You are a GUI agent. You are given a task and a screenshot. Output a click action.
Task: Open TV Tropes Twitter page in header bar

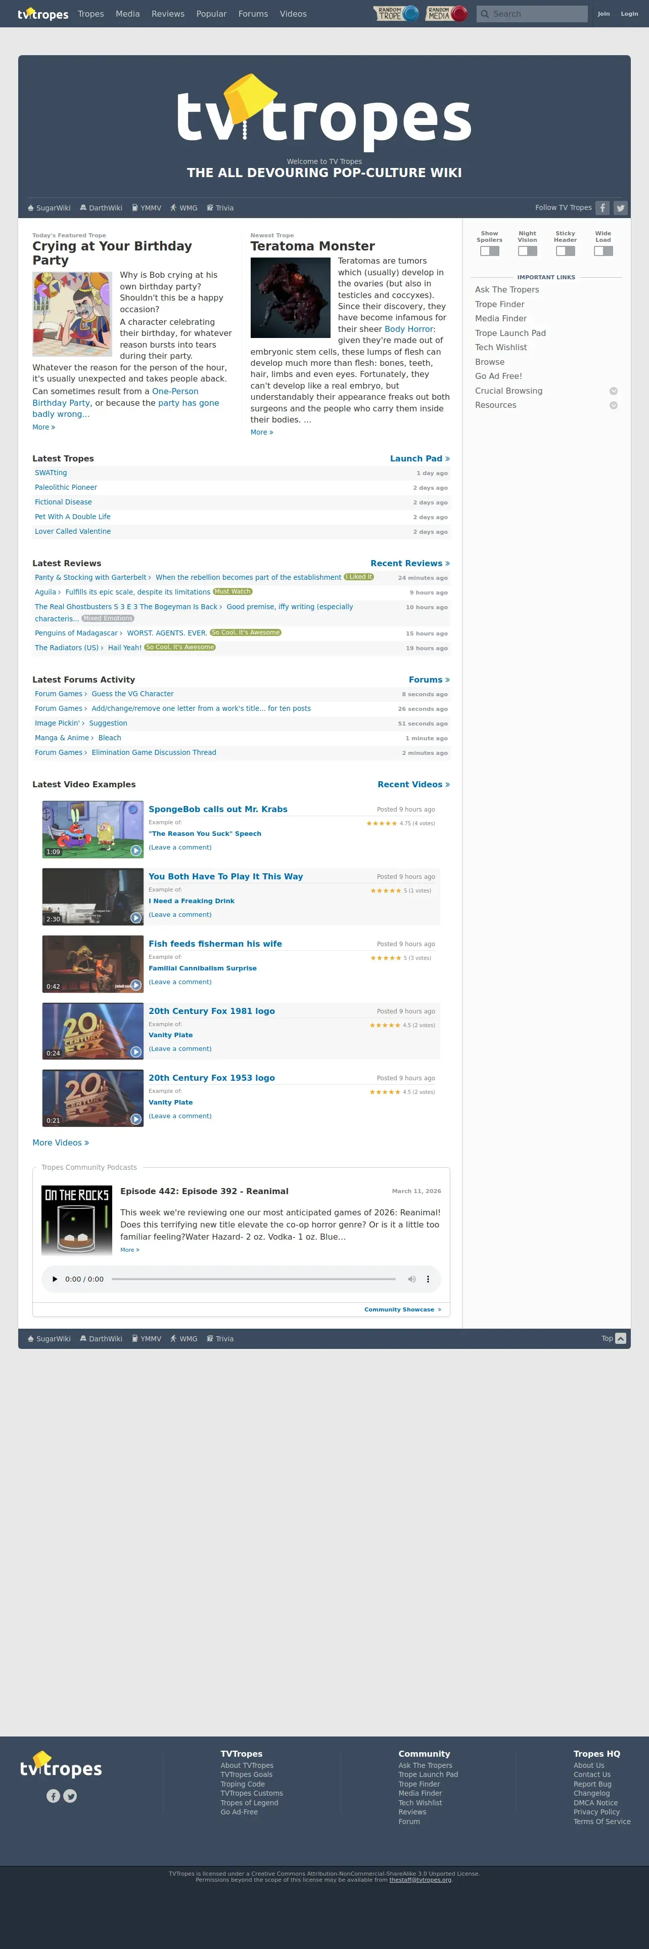(620, 208)
